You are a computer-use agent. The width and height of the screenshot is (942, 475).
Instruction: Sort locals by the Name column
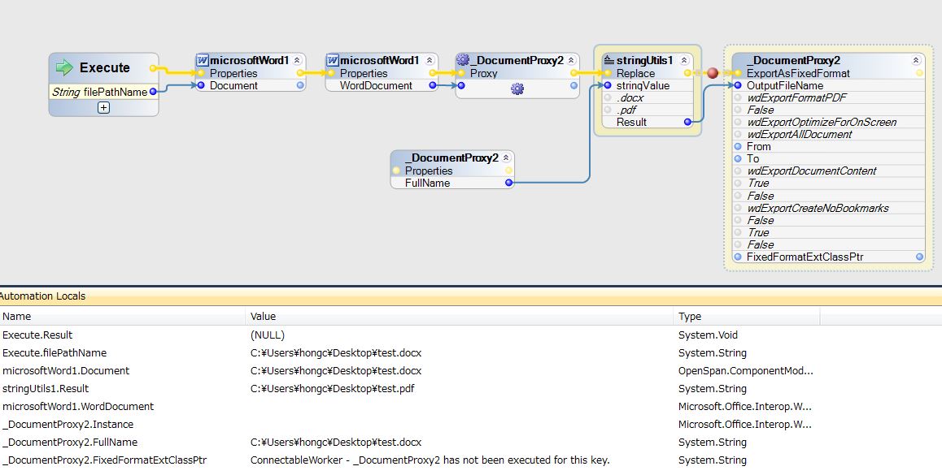click(x=123, y=316)
